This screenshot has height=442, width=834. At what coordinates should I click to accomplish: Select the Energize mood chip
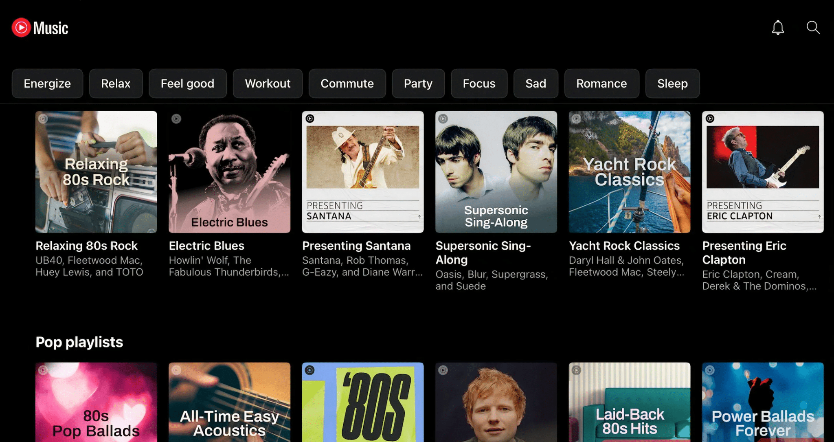47,84
